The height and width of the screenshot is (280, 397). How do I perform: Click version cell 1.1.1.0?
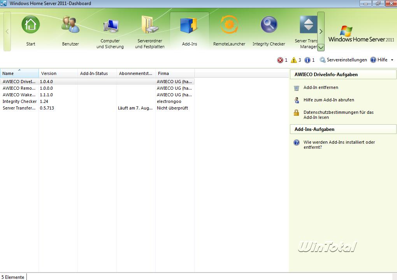click(x=46, y=95)
